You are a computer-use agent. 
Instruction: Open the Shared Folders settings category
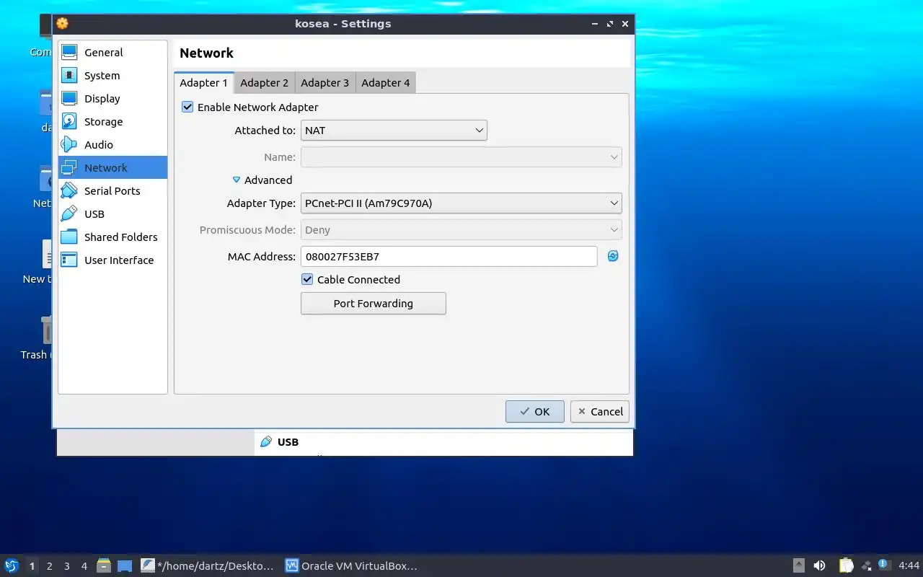112,237
